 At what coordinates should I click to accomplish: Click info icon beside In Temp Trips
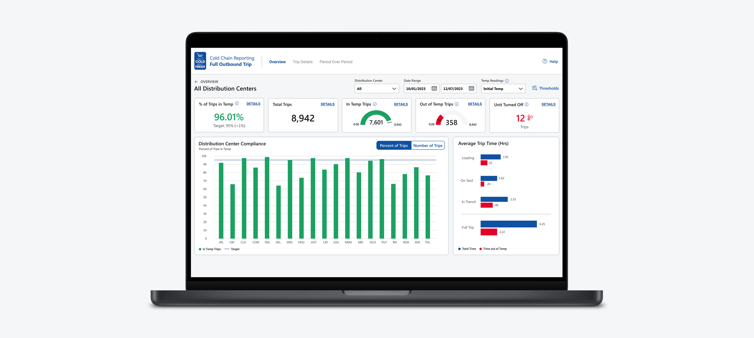pos(375,104)
